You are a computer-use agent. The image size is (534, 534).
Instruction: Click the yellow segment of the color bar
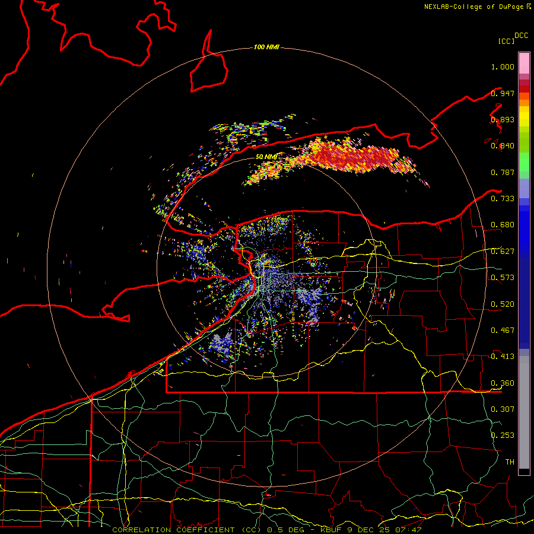tap(524, 116)
